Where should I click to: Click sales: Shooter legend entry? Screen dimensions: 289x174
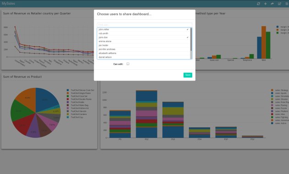(x=279, y=99)
